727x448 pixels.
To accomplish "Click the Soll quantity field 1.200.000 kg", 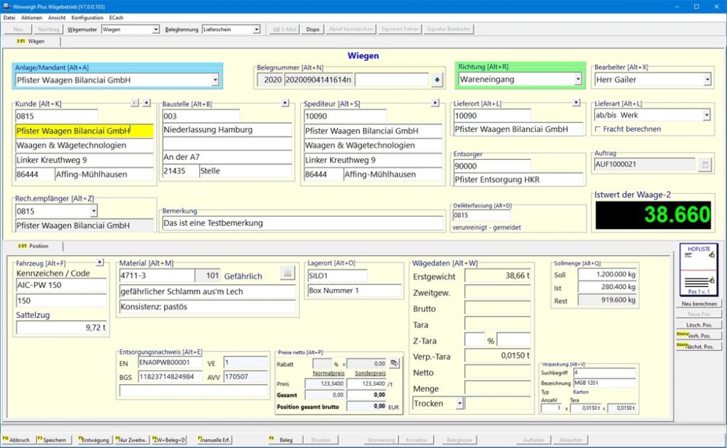I will pos(608,274).
